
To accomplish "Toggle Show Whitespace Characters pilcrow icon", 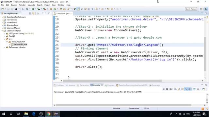I will point(92,9).
